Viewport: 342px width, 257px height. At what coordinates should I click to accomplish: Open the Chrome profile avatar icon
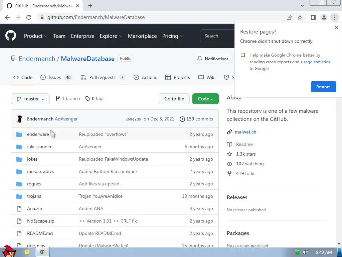[324, 17]
